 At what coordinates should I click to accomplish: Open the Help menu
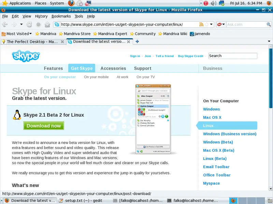click(91, 16)
